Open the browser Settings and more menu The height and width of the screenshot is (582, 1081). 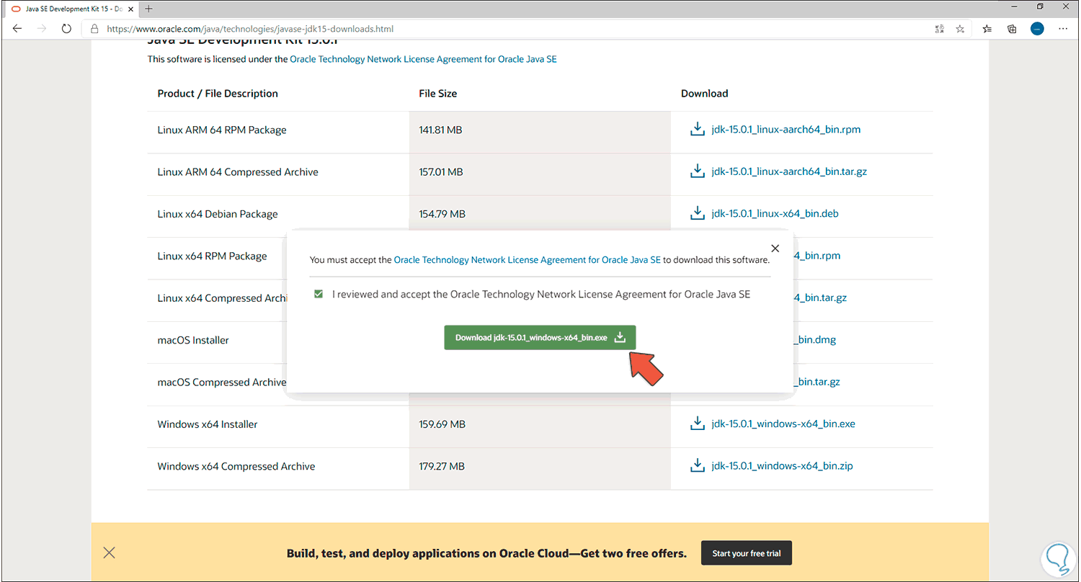1063,29
